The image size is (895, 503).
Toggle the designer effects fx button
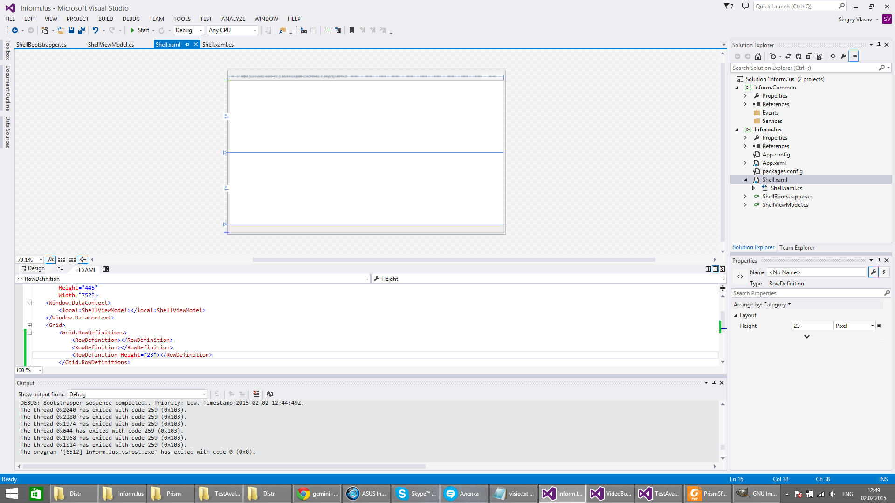[x=51, y=259]
